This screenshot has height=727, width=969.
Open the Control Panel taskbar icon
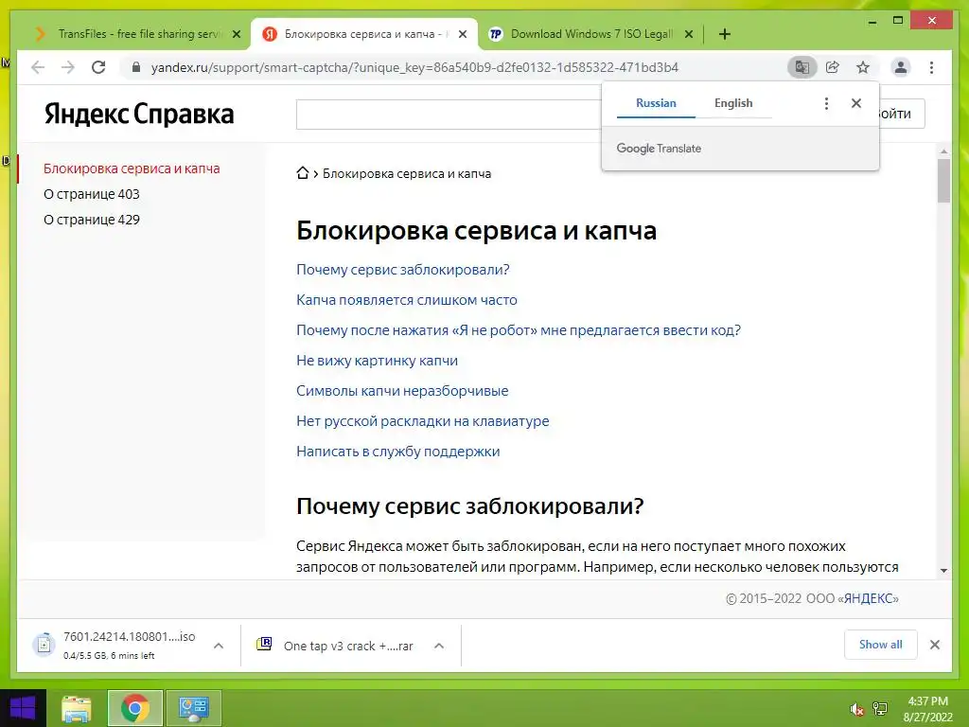coord(193,708)
